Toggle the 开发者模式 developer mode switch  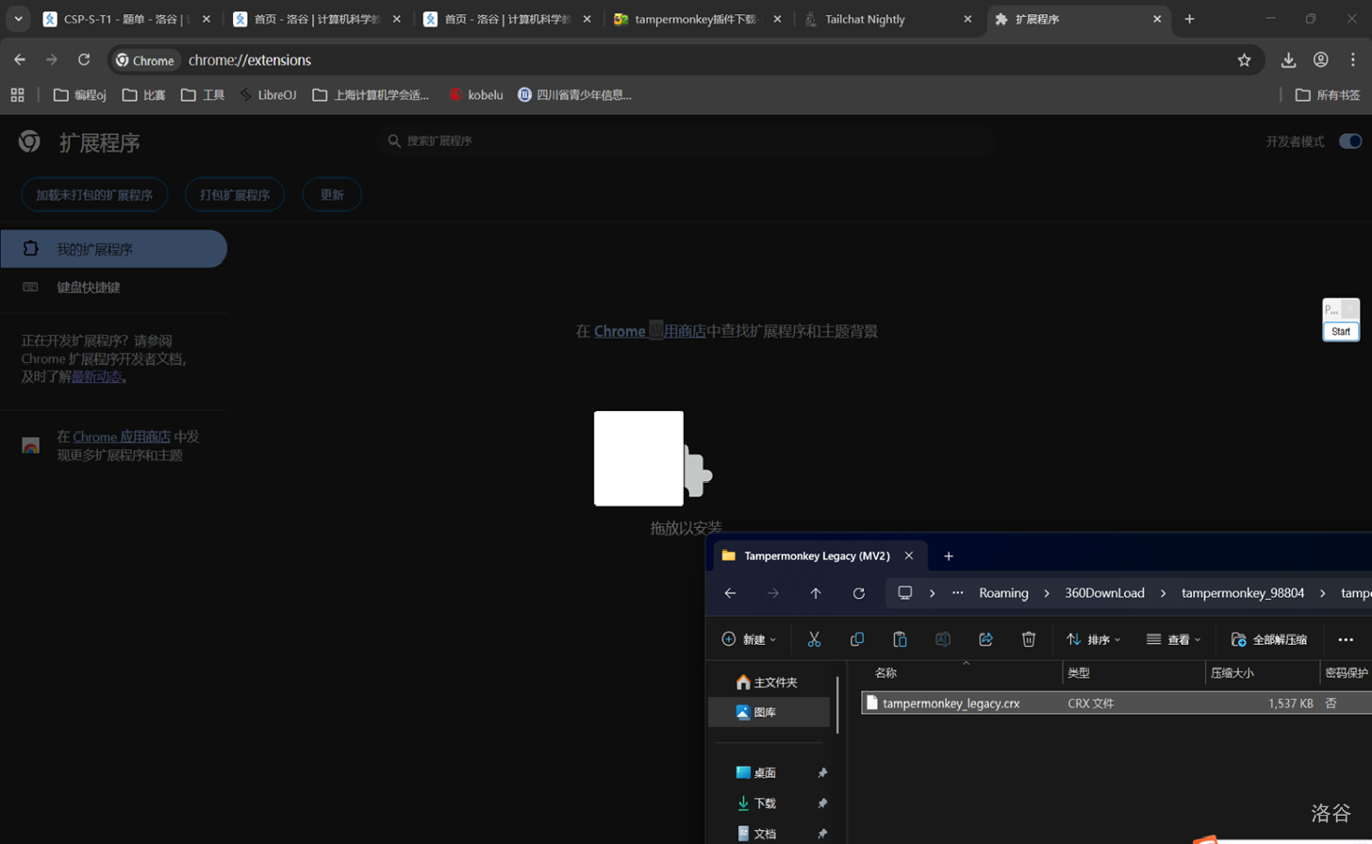pyautogui.click(x=1349, y=141)
